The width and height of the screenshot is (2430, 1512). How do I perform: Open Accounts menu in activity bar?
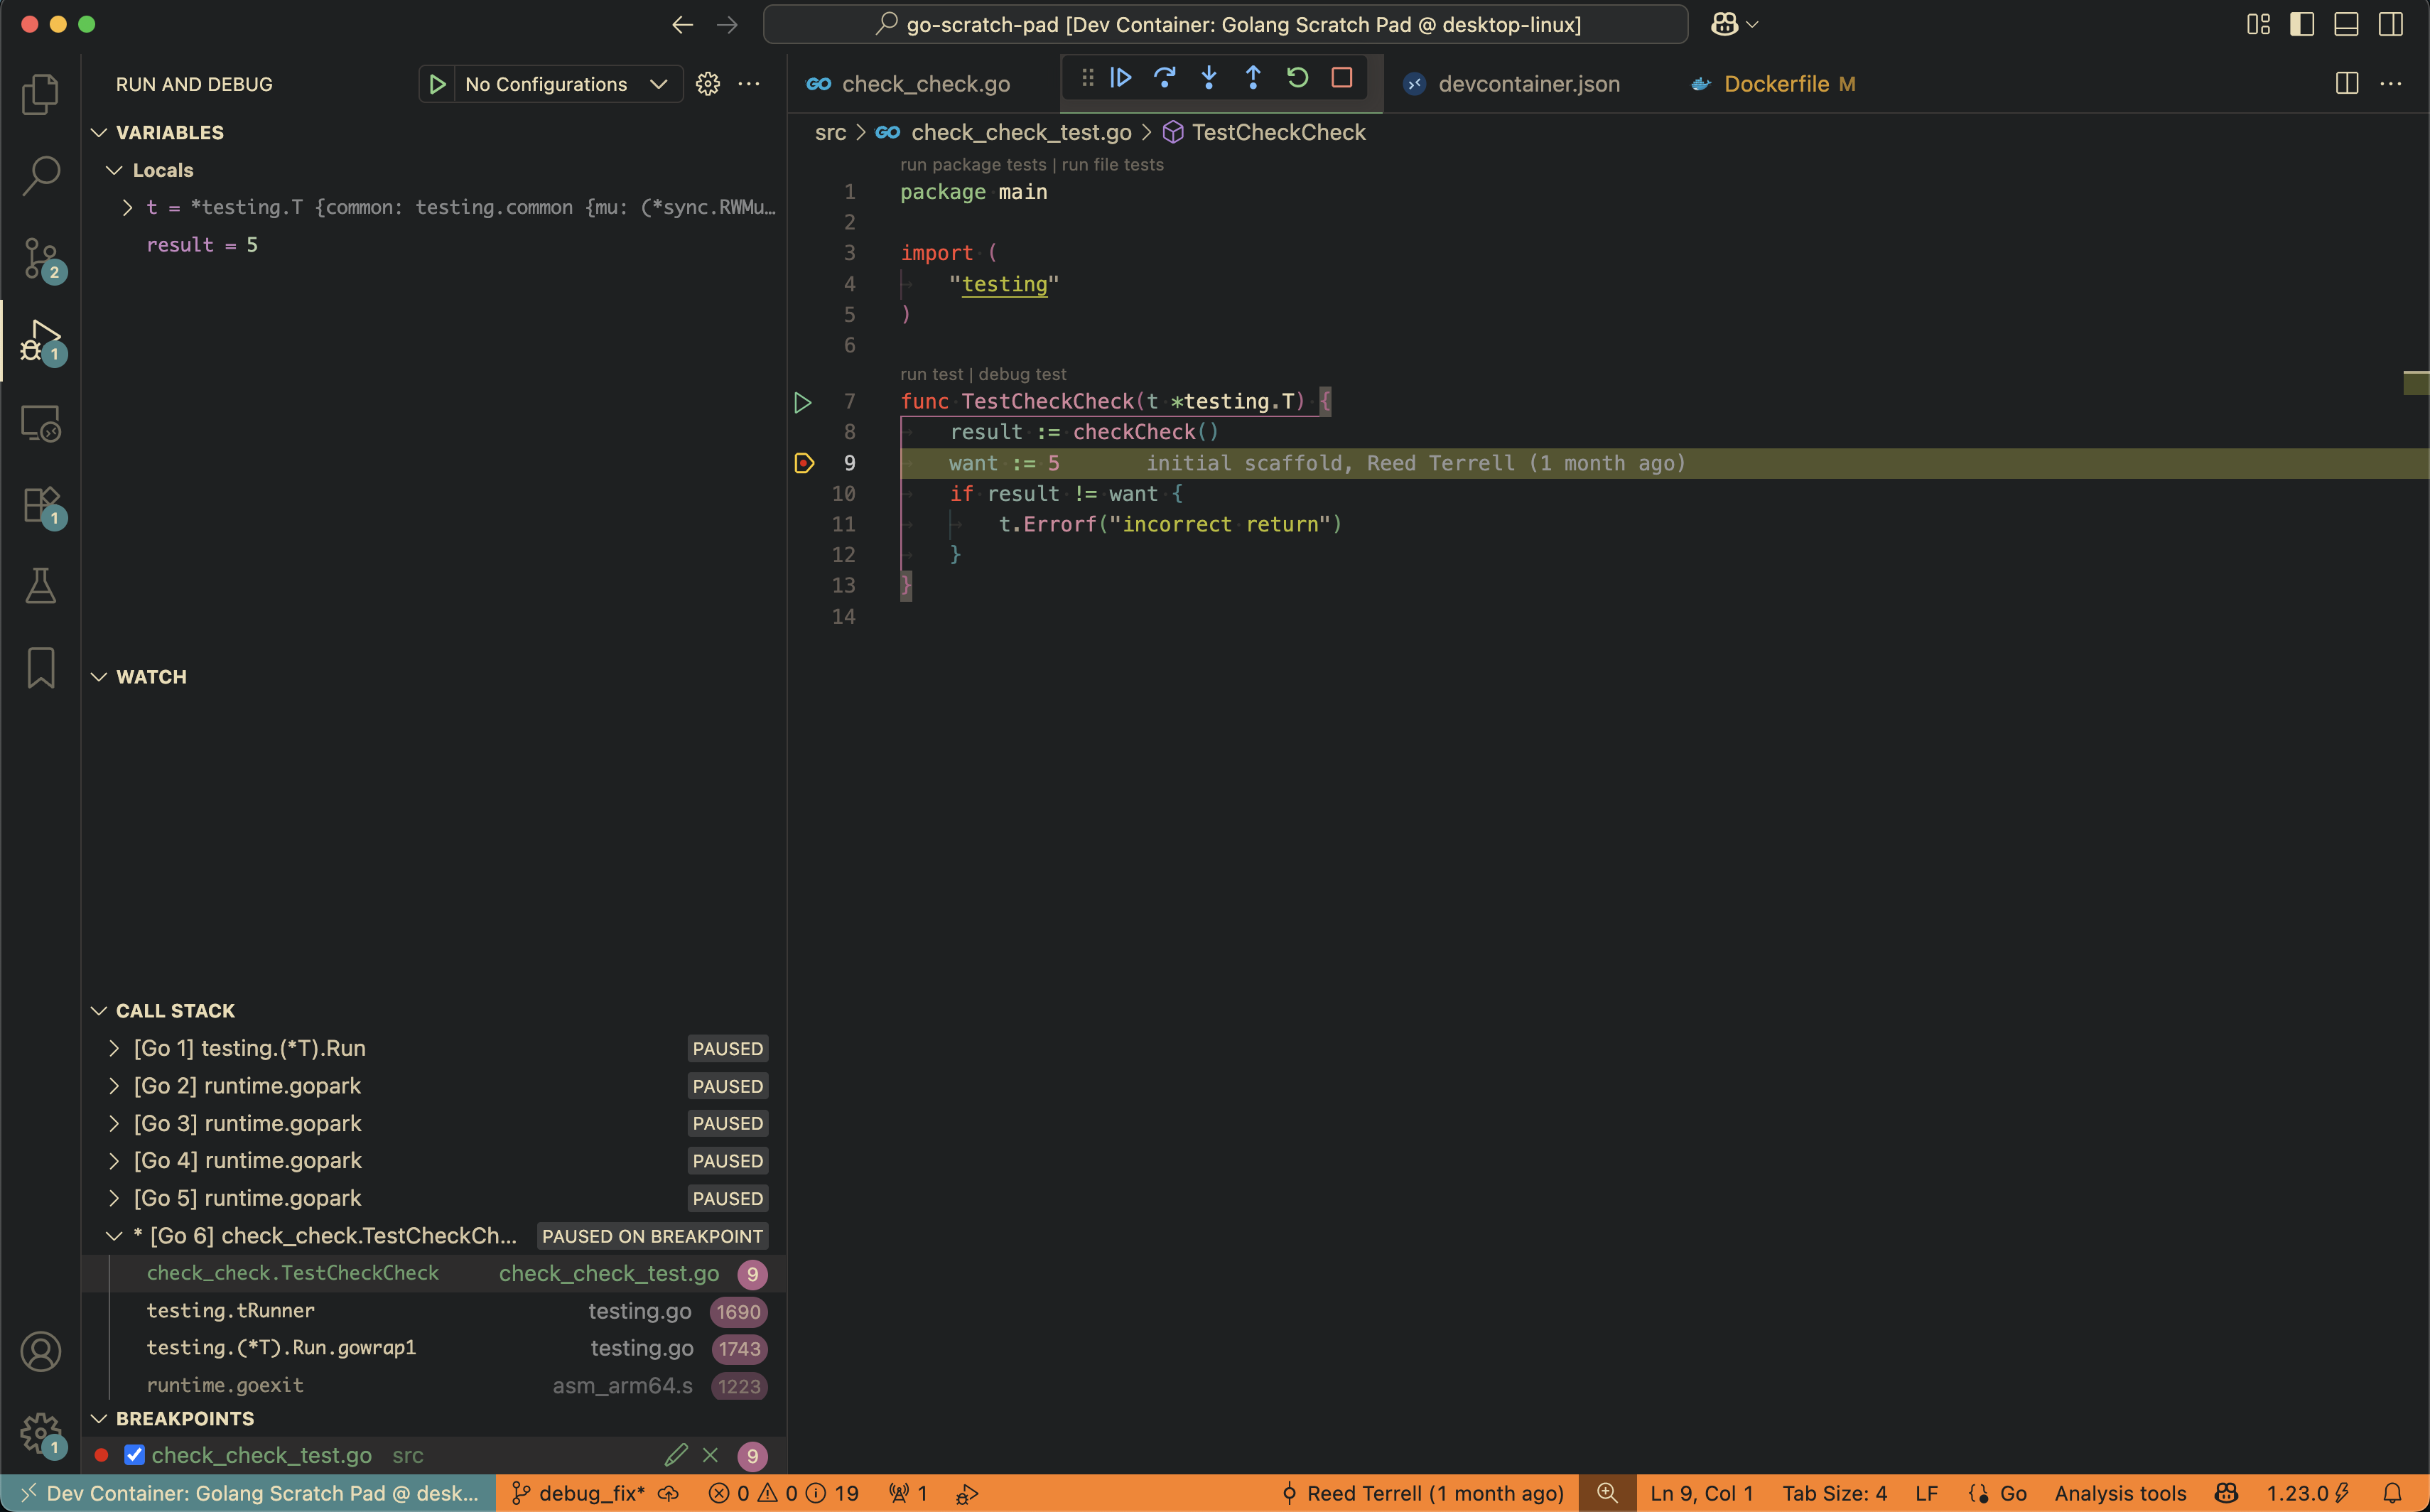pyautogui.click(x=40, y=1351)
